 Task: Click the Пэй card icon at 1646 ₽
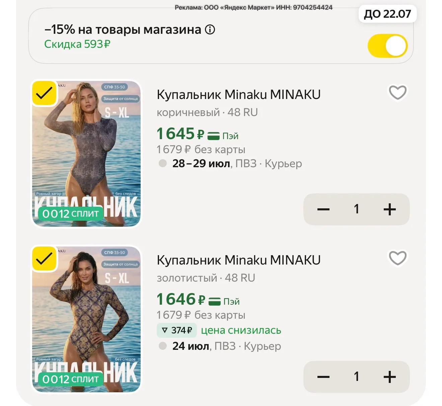[x=214, y=301]
